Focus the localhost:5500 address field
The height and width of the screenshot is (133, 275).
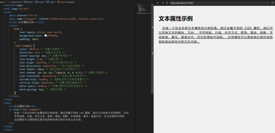coord(219,3)
